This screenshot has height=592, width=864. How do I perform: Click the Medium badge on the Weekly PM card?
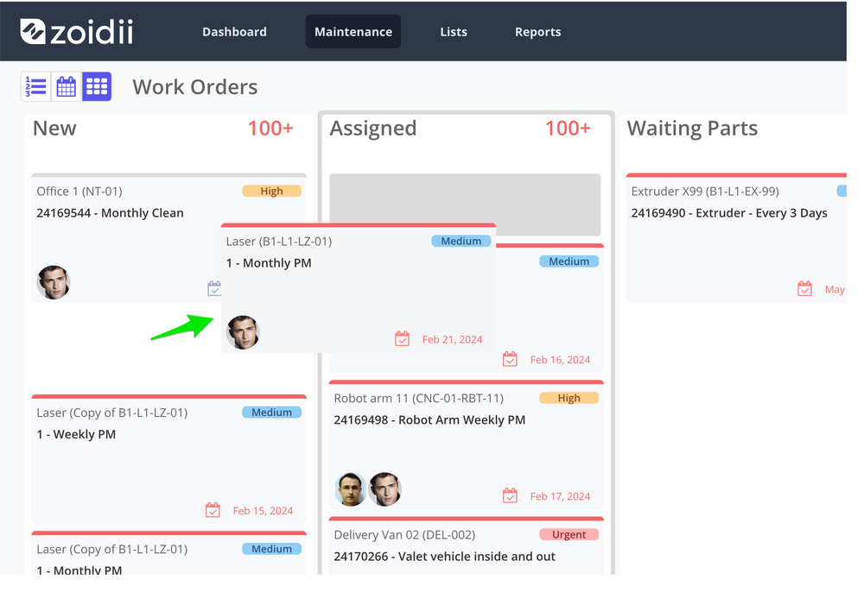tap(271, 413)
